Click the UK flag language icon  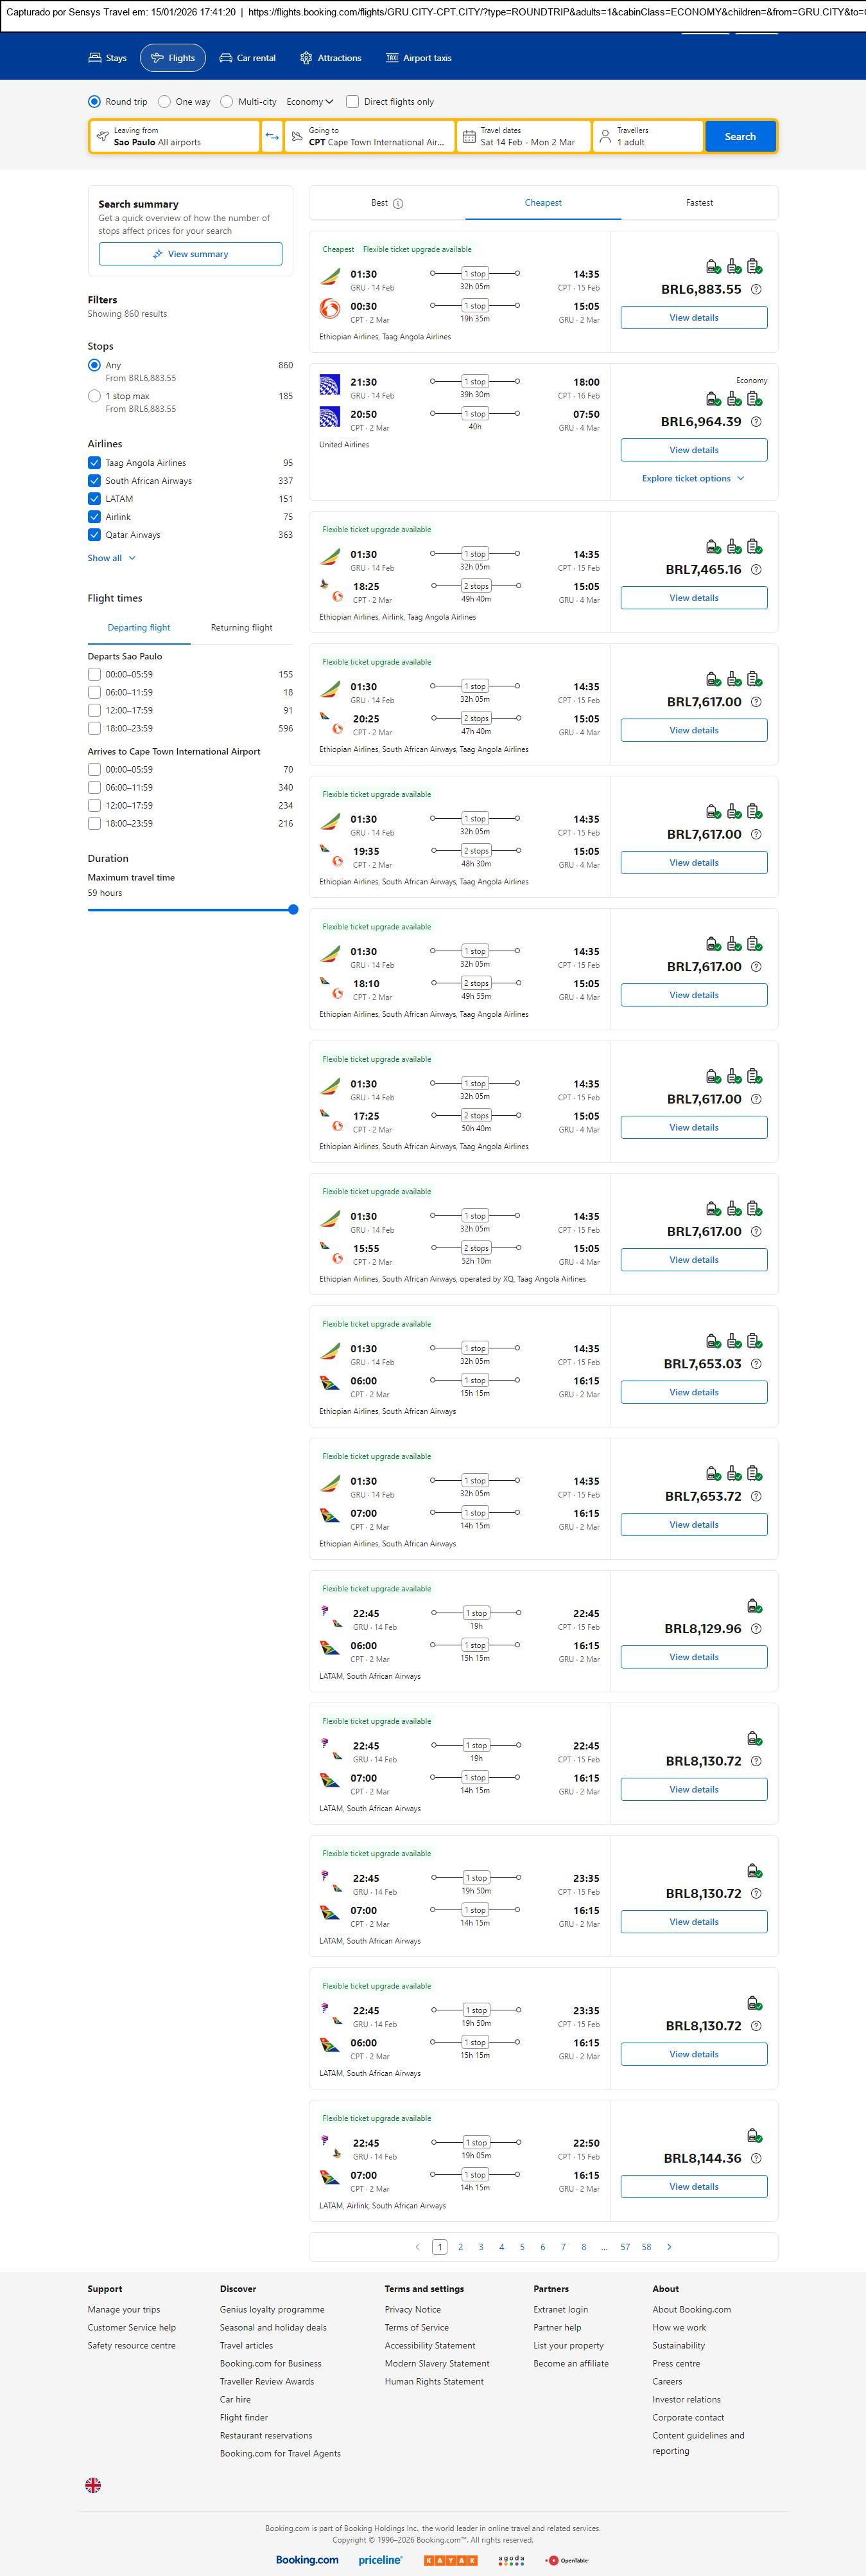93,2485
